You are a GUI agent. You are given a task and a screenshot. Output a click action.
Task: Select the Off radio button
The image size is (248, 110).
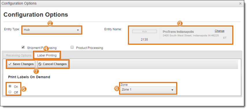point(10,92)
